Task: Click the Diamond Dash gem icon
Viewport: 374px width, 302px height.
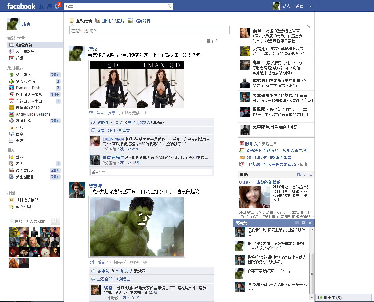Action: [x=11, y=88]
